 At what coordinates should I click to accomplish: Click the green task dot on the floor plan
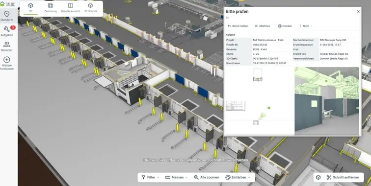coord(269,108)
